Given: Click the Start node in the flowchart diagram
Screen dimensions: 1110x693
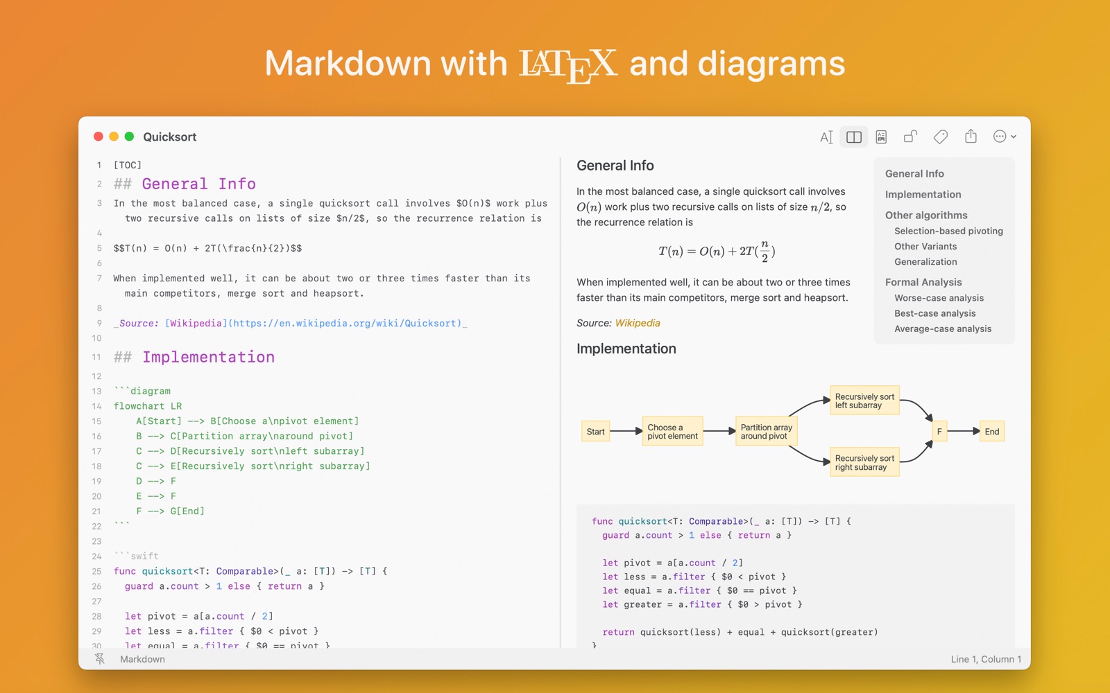Looking at the screenshot, I should click(595, 432).
